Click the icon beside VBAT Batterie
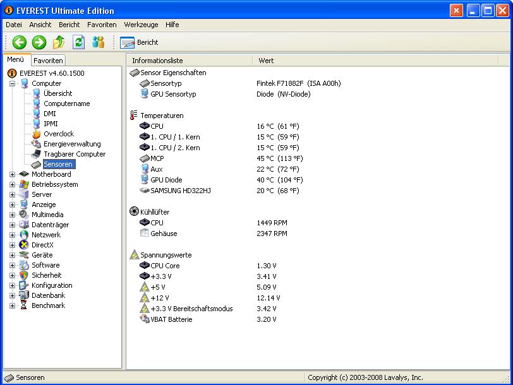The image size is (513, 385). (x=145, y=319)
